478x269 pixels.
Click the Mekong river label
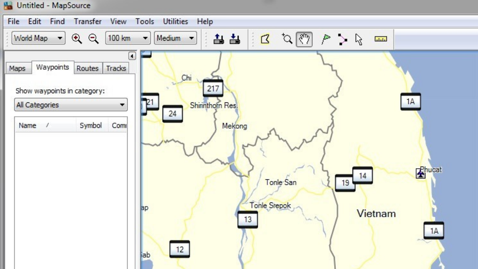pyautogui.click(x=235, y=126)
